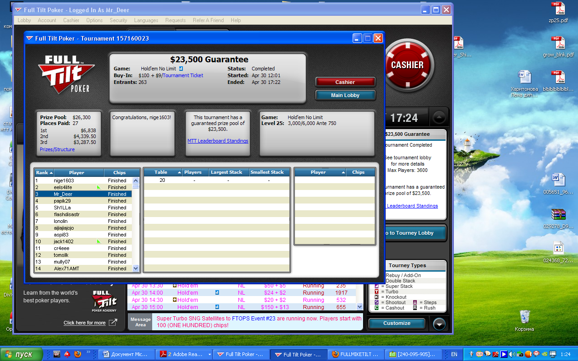Open the Lobby menu in main window
This screenshot has height=361, width=578.
point(24,20)
